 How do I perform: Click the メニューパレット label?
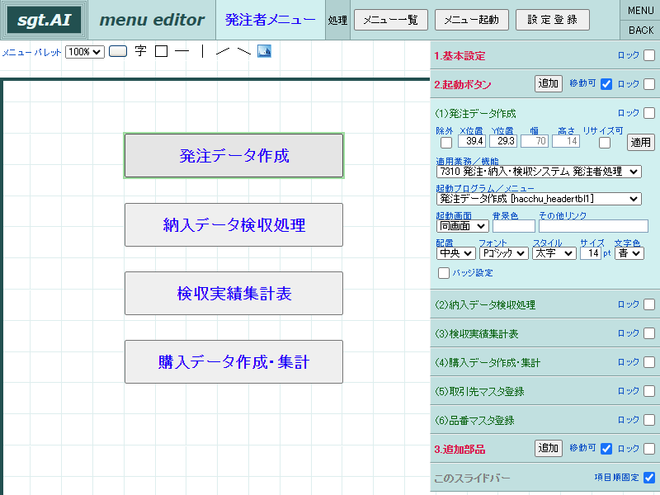32,53
